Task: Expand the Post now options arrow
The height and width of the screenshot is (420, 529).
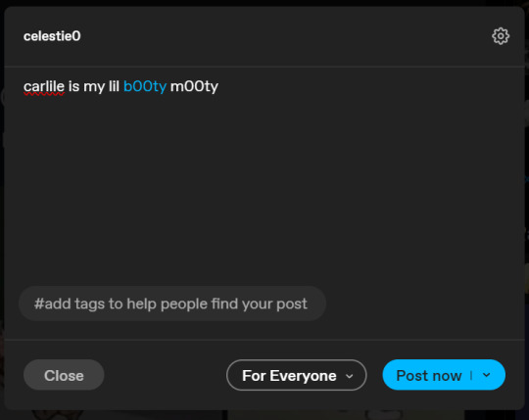Action: pyautogui.click(x=486, y=375)
